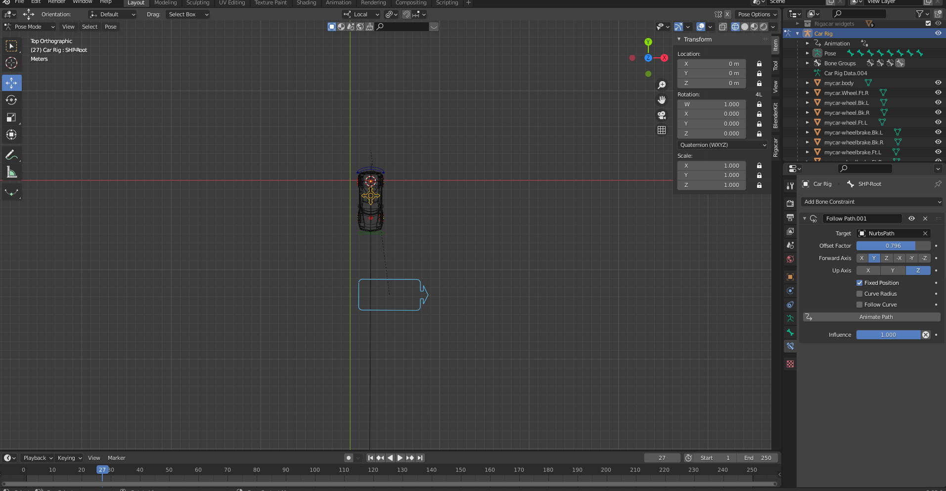Open the timeline Playback menu
Screen dimensions: 946x491
(x=38, y=458)
